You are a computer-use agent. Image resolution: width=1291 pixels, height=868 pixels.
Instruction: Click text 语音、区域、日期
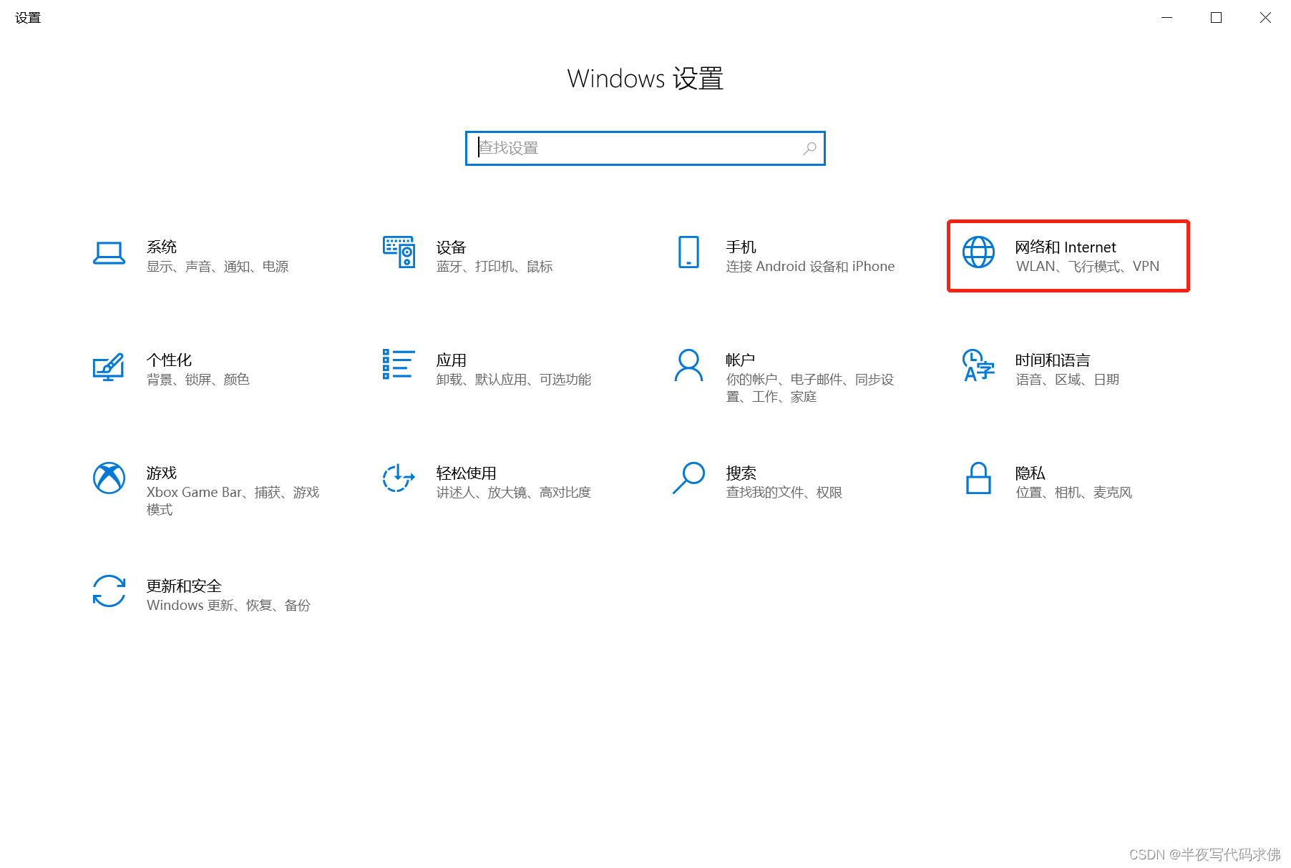(1067, 379)
